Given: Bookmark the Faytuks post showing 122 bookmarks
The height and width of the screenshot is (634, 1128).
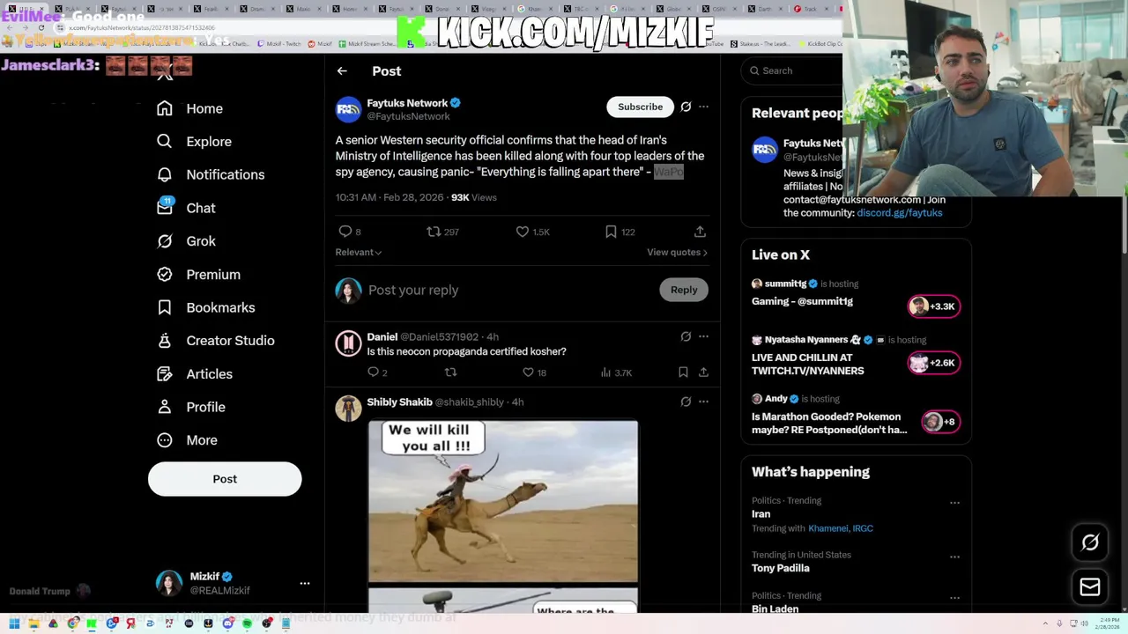Looking at the screenshot, I should point(611,232).
